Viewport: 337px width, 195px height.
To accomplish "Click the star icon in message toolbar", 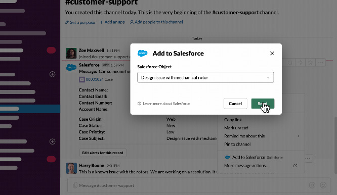I will click(310, 63).
